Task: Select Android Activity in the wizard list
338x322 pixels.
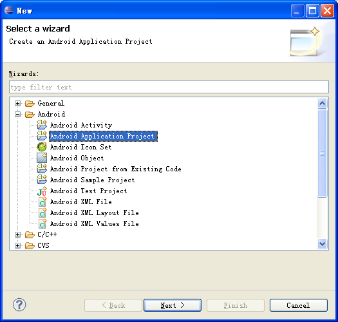Action: [81, 125]
